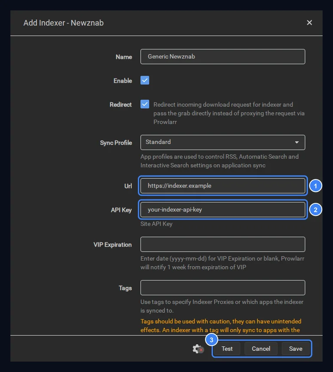Save the new indexer
333x372 pixels.
click(296, 349)
